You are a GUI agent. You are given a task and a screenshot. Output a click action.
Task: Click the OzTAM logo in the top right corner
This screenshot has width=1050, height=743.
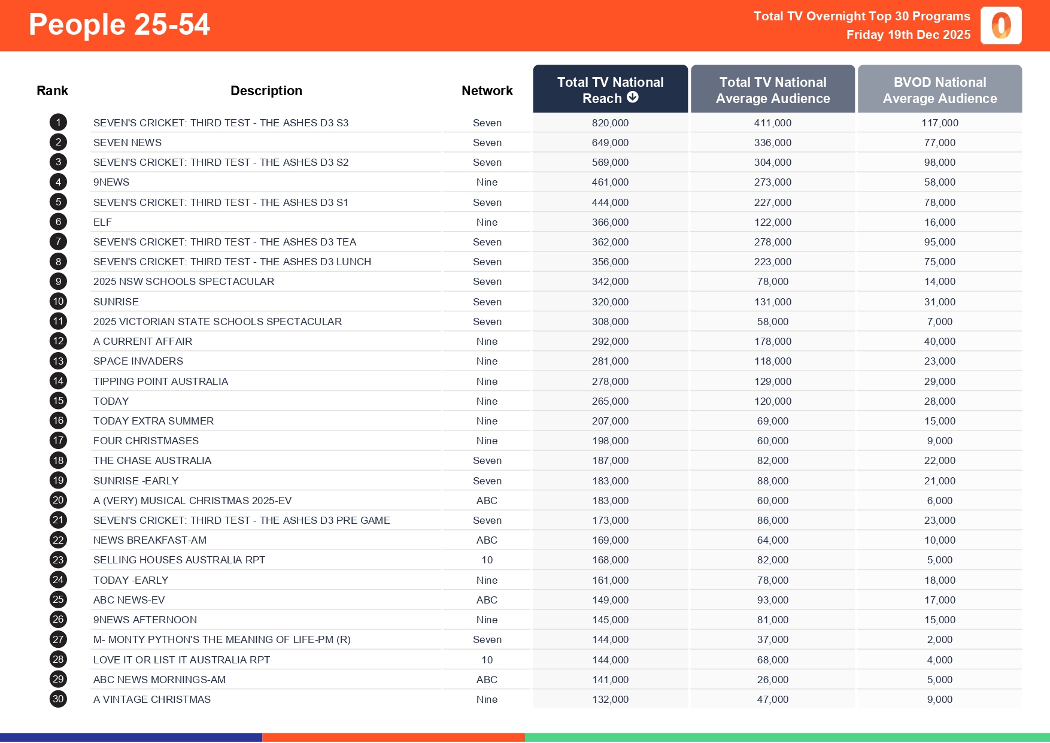pyautogui.click(x=1001, y=26)
